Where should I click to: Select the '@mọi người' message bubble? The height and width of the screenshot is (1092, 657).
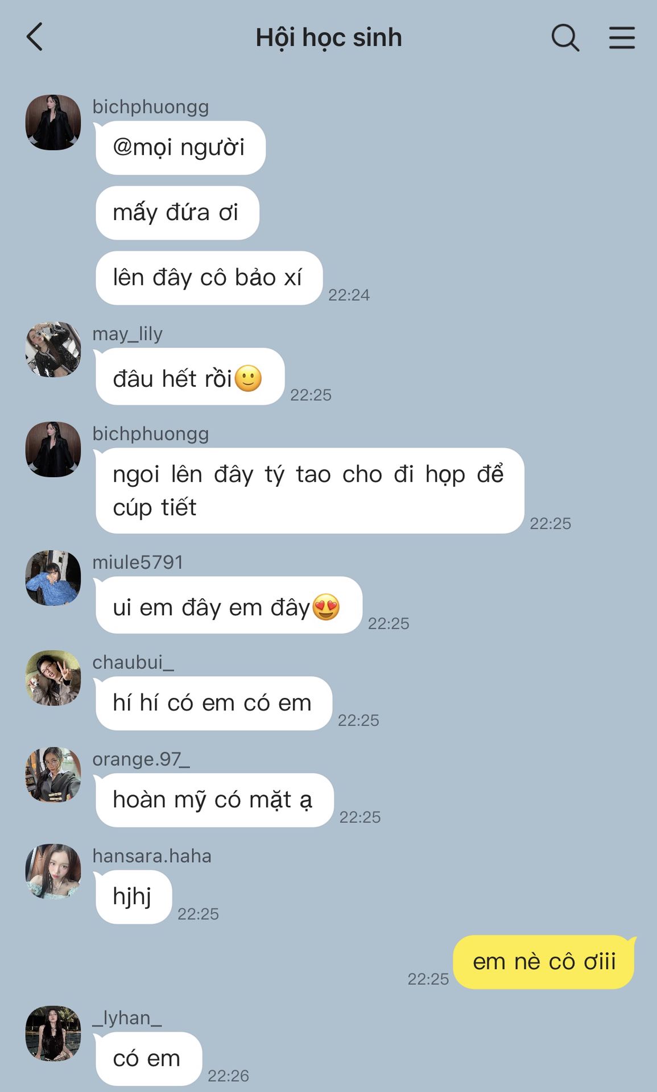[x=180, y=148]
